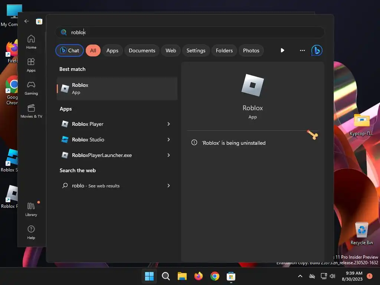Open the Windows Start button
The image size is (380, 285).
(149, 276)
